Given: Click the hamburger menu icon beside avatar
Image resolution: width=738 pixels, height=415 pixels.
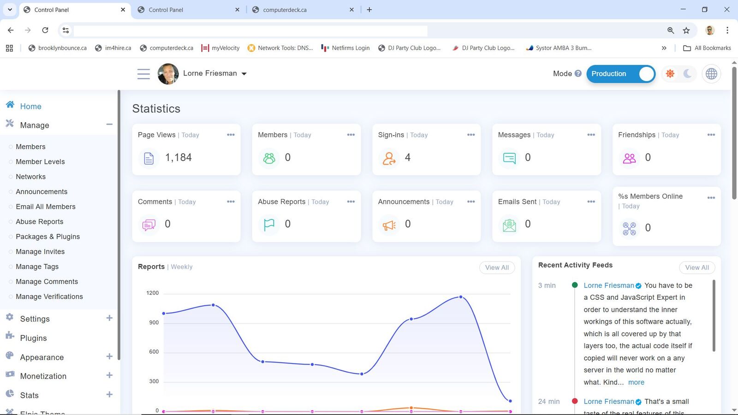Looking at the screenshot, I should pyautogui.click(x=143, y=74).
